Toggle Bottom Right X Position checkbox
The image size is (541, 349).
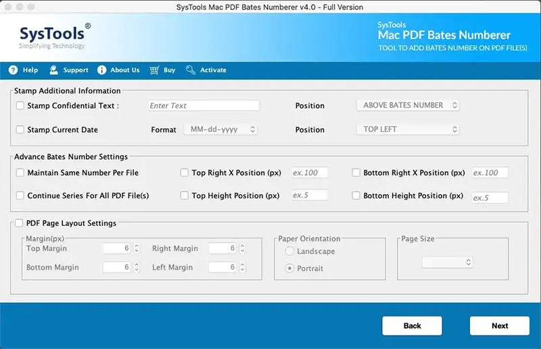tap(356, 172)
